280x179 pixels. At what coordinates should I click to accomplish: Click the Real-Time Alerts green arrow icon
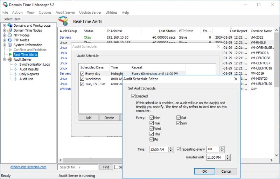point(10,55)
